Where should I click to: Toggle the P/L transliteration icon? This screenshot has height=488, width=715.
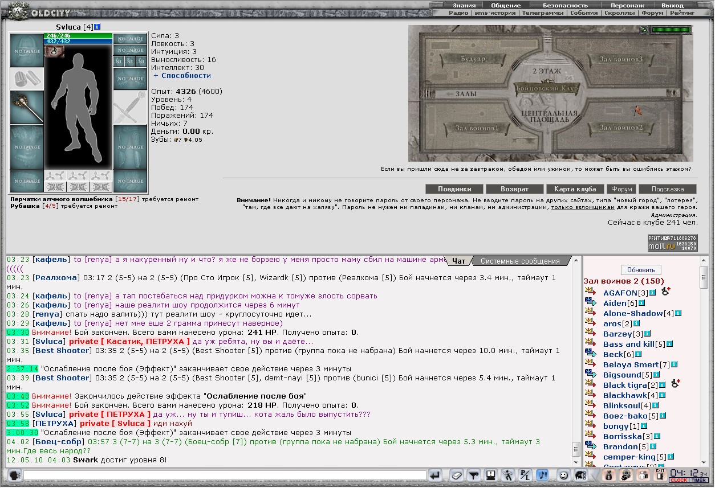pyautogui.click(x=525, y=475)
